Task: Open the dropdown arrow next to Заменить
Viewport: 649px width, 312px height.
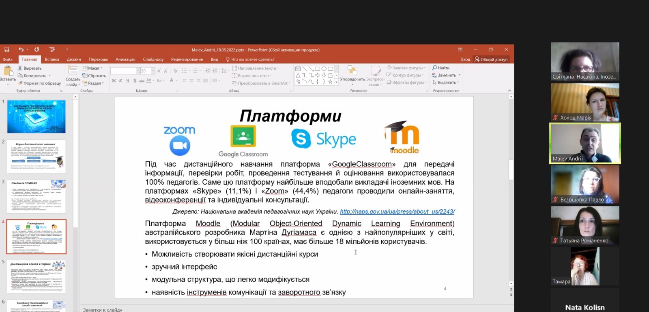Action: (x=460, y=75)
